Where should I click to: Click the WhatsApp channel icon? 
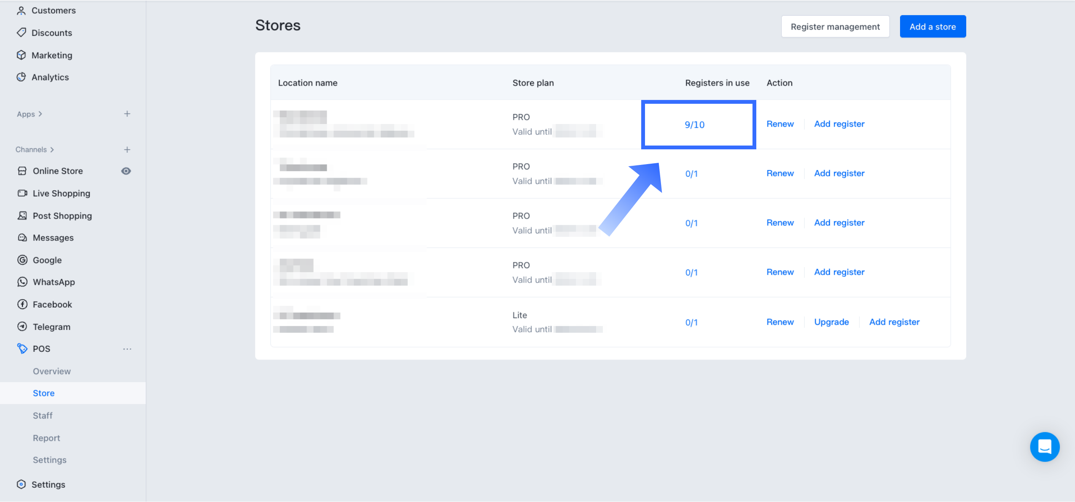[22, 282]
